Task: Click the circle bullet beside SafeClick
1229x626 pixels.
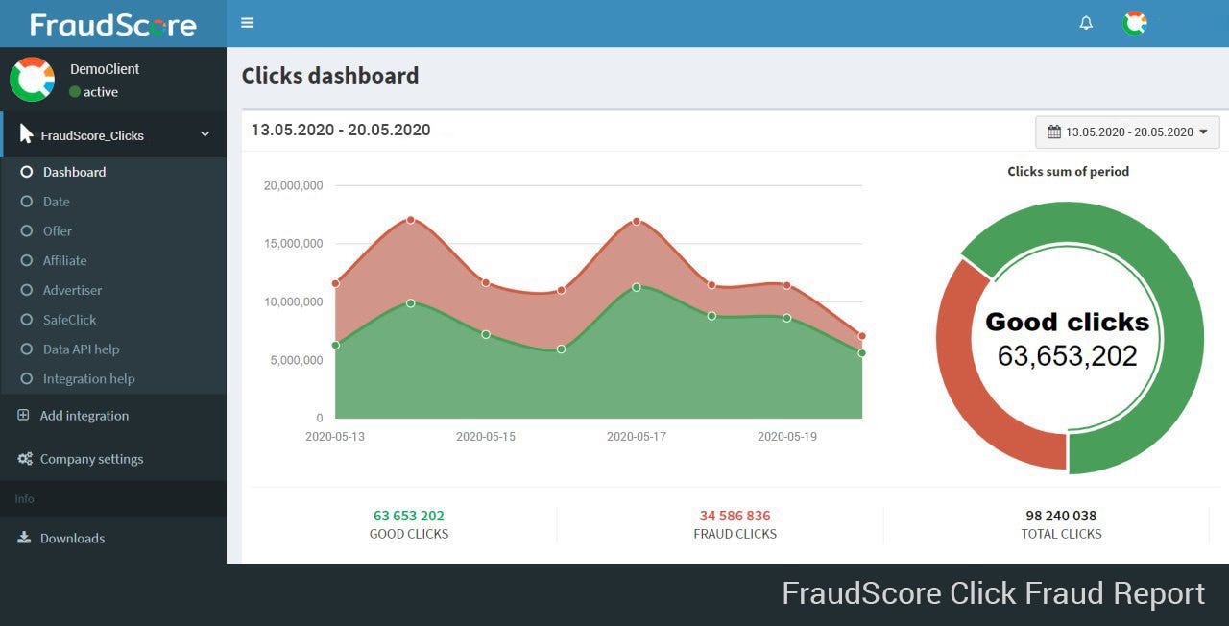Action: click(27, 320)
